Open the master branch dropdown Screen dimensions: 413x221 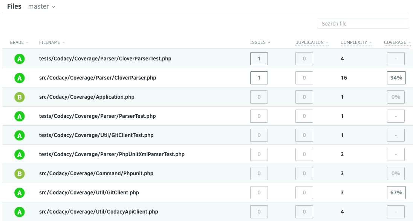(x=41, y=7)
